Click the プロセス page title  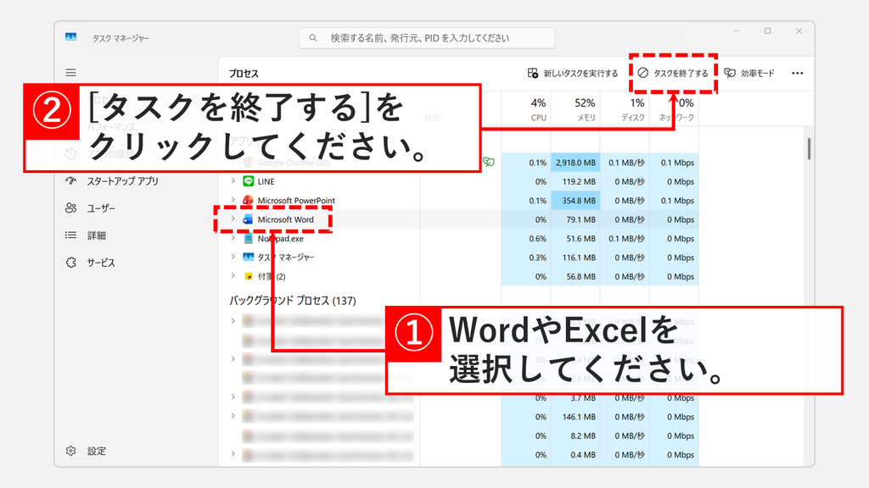[244, 74]
